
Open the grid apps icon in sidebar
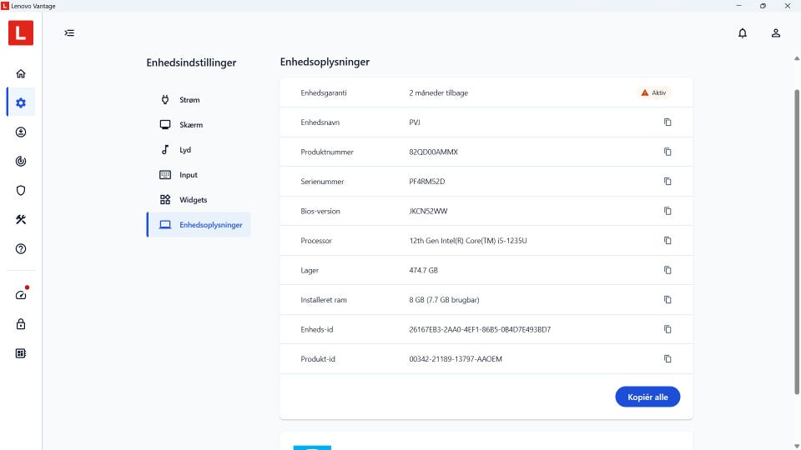coord(20,353)
